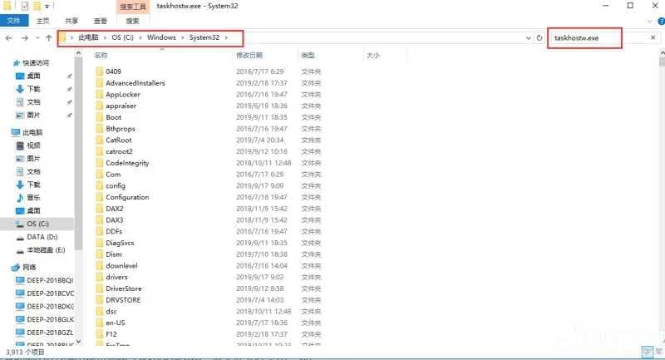The height and width of the screenshot is (360, 665).
Task: Expand the ribbon with the chevron
Action: tap(649, 21)
